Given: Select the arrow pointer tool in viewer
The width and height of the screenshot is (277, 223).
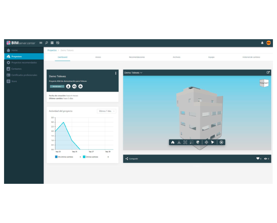Looking at the screenshot, I should point(213,142).
